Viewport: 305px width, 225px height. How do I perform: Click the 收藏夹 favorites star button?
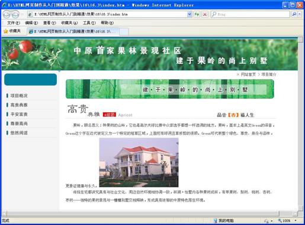coord(12,31)
